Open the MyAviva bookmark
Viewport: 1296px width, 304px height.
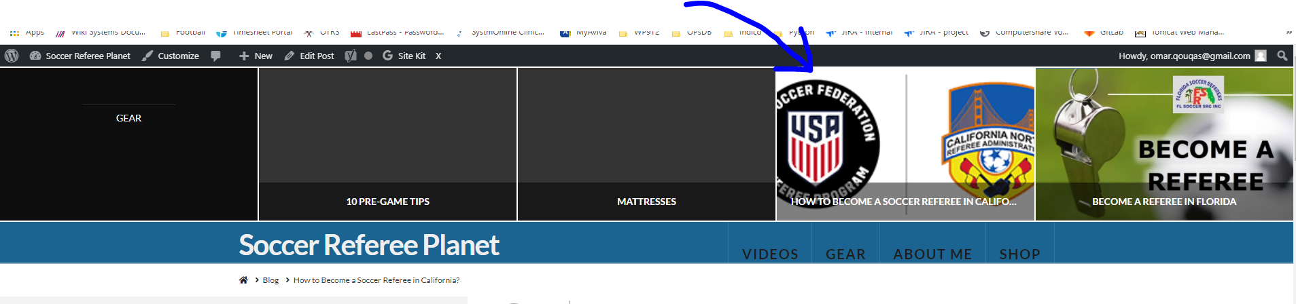point(584,33)
